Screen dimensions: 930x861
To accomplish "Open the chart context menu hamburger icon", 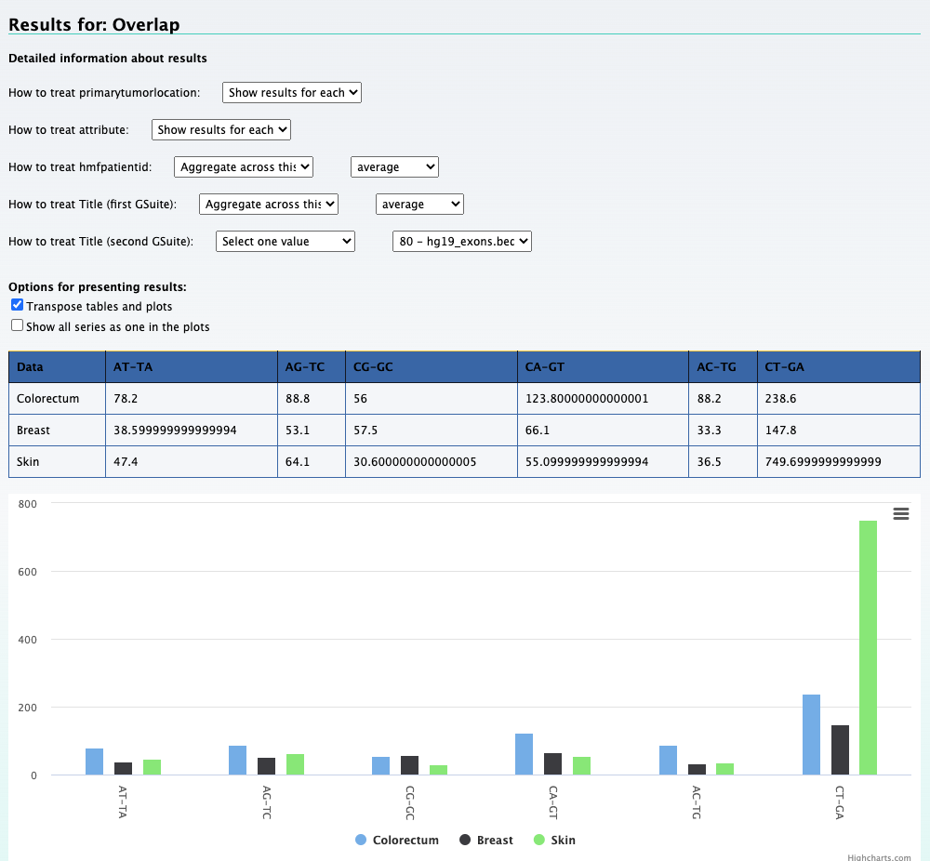I will coord(900,514).
